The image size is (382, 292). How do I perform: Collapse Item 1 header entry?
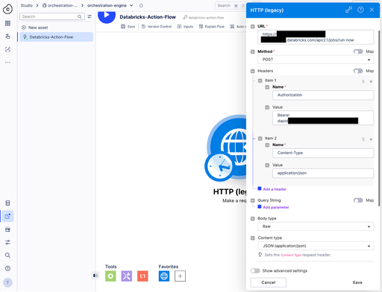coord(260,80)
